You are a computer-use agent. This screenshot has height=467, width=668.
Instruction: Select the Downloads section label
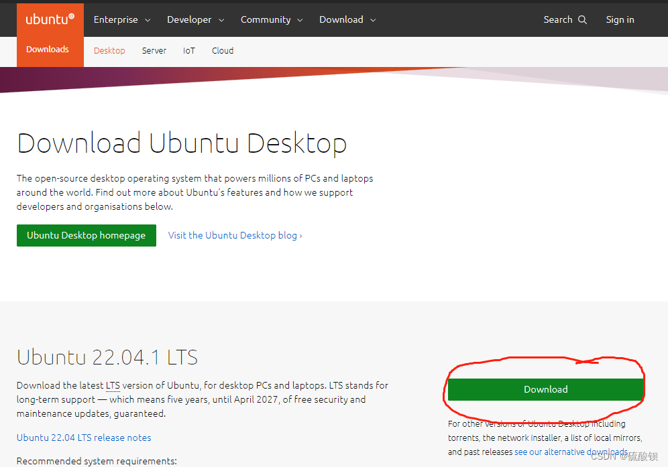[48, 50]
